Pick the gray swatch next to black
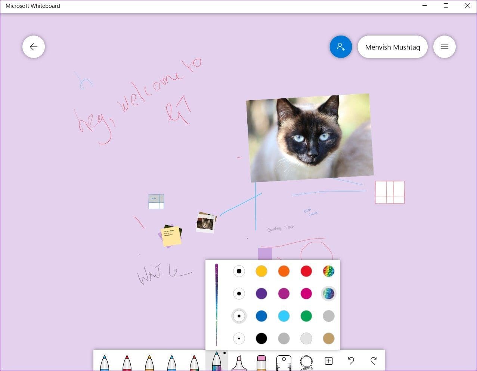 click(x=284, y=338)
